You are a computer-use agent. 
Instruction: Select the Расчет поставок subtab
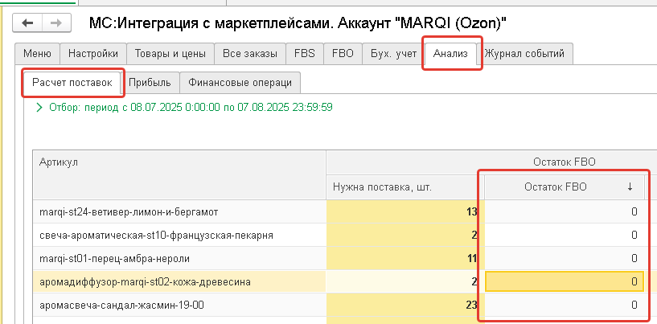(x=72, y=83)
